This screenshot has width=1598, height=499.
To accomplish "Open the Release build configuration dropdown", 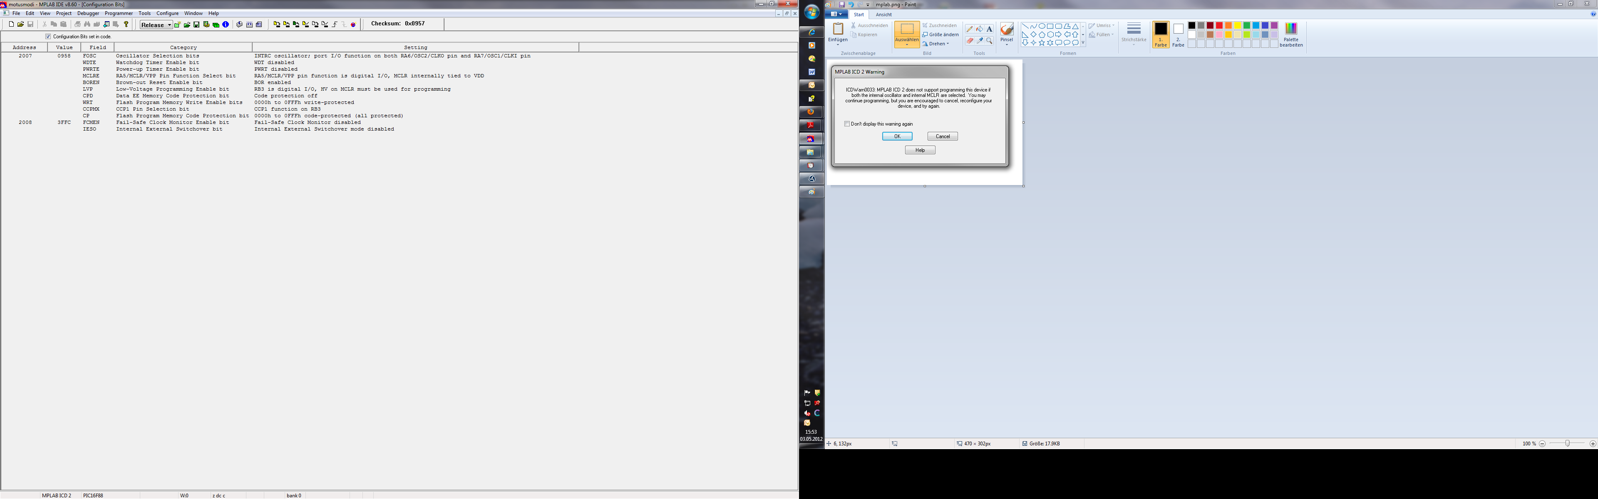I will click(169, 25).
